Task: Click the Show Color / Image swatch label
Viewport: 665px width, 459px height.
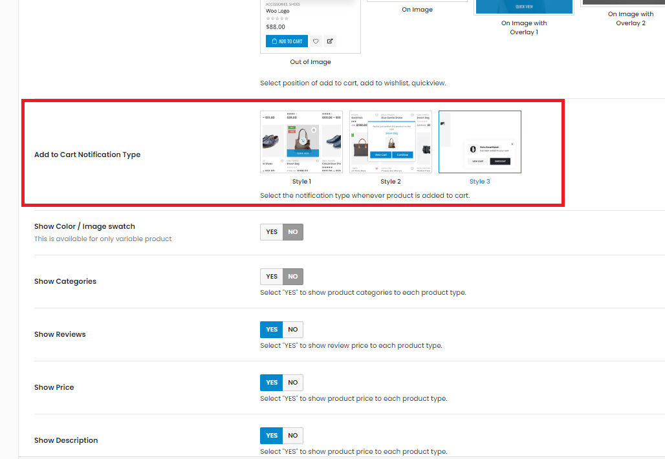Action: tap(85, 226)
